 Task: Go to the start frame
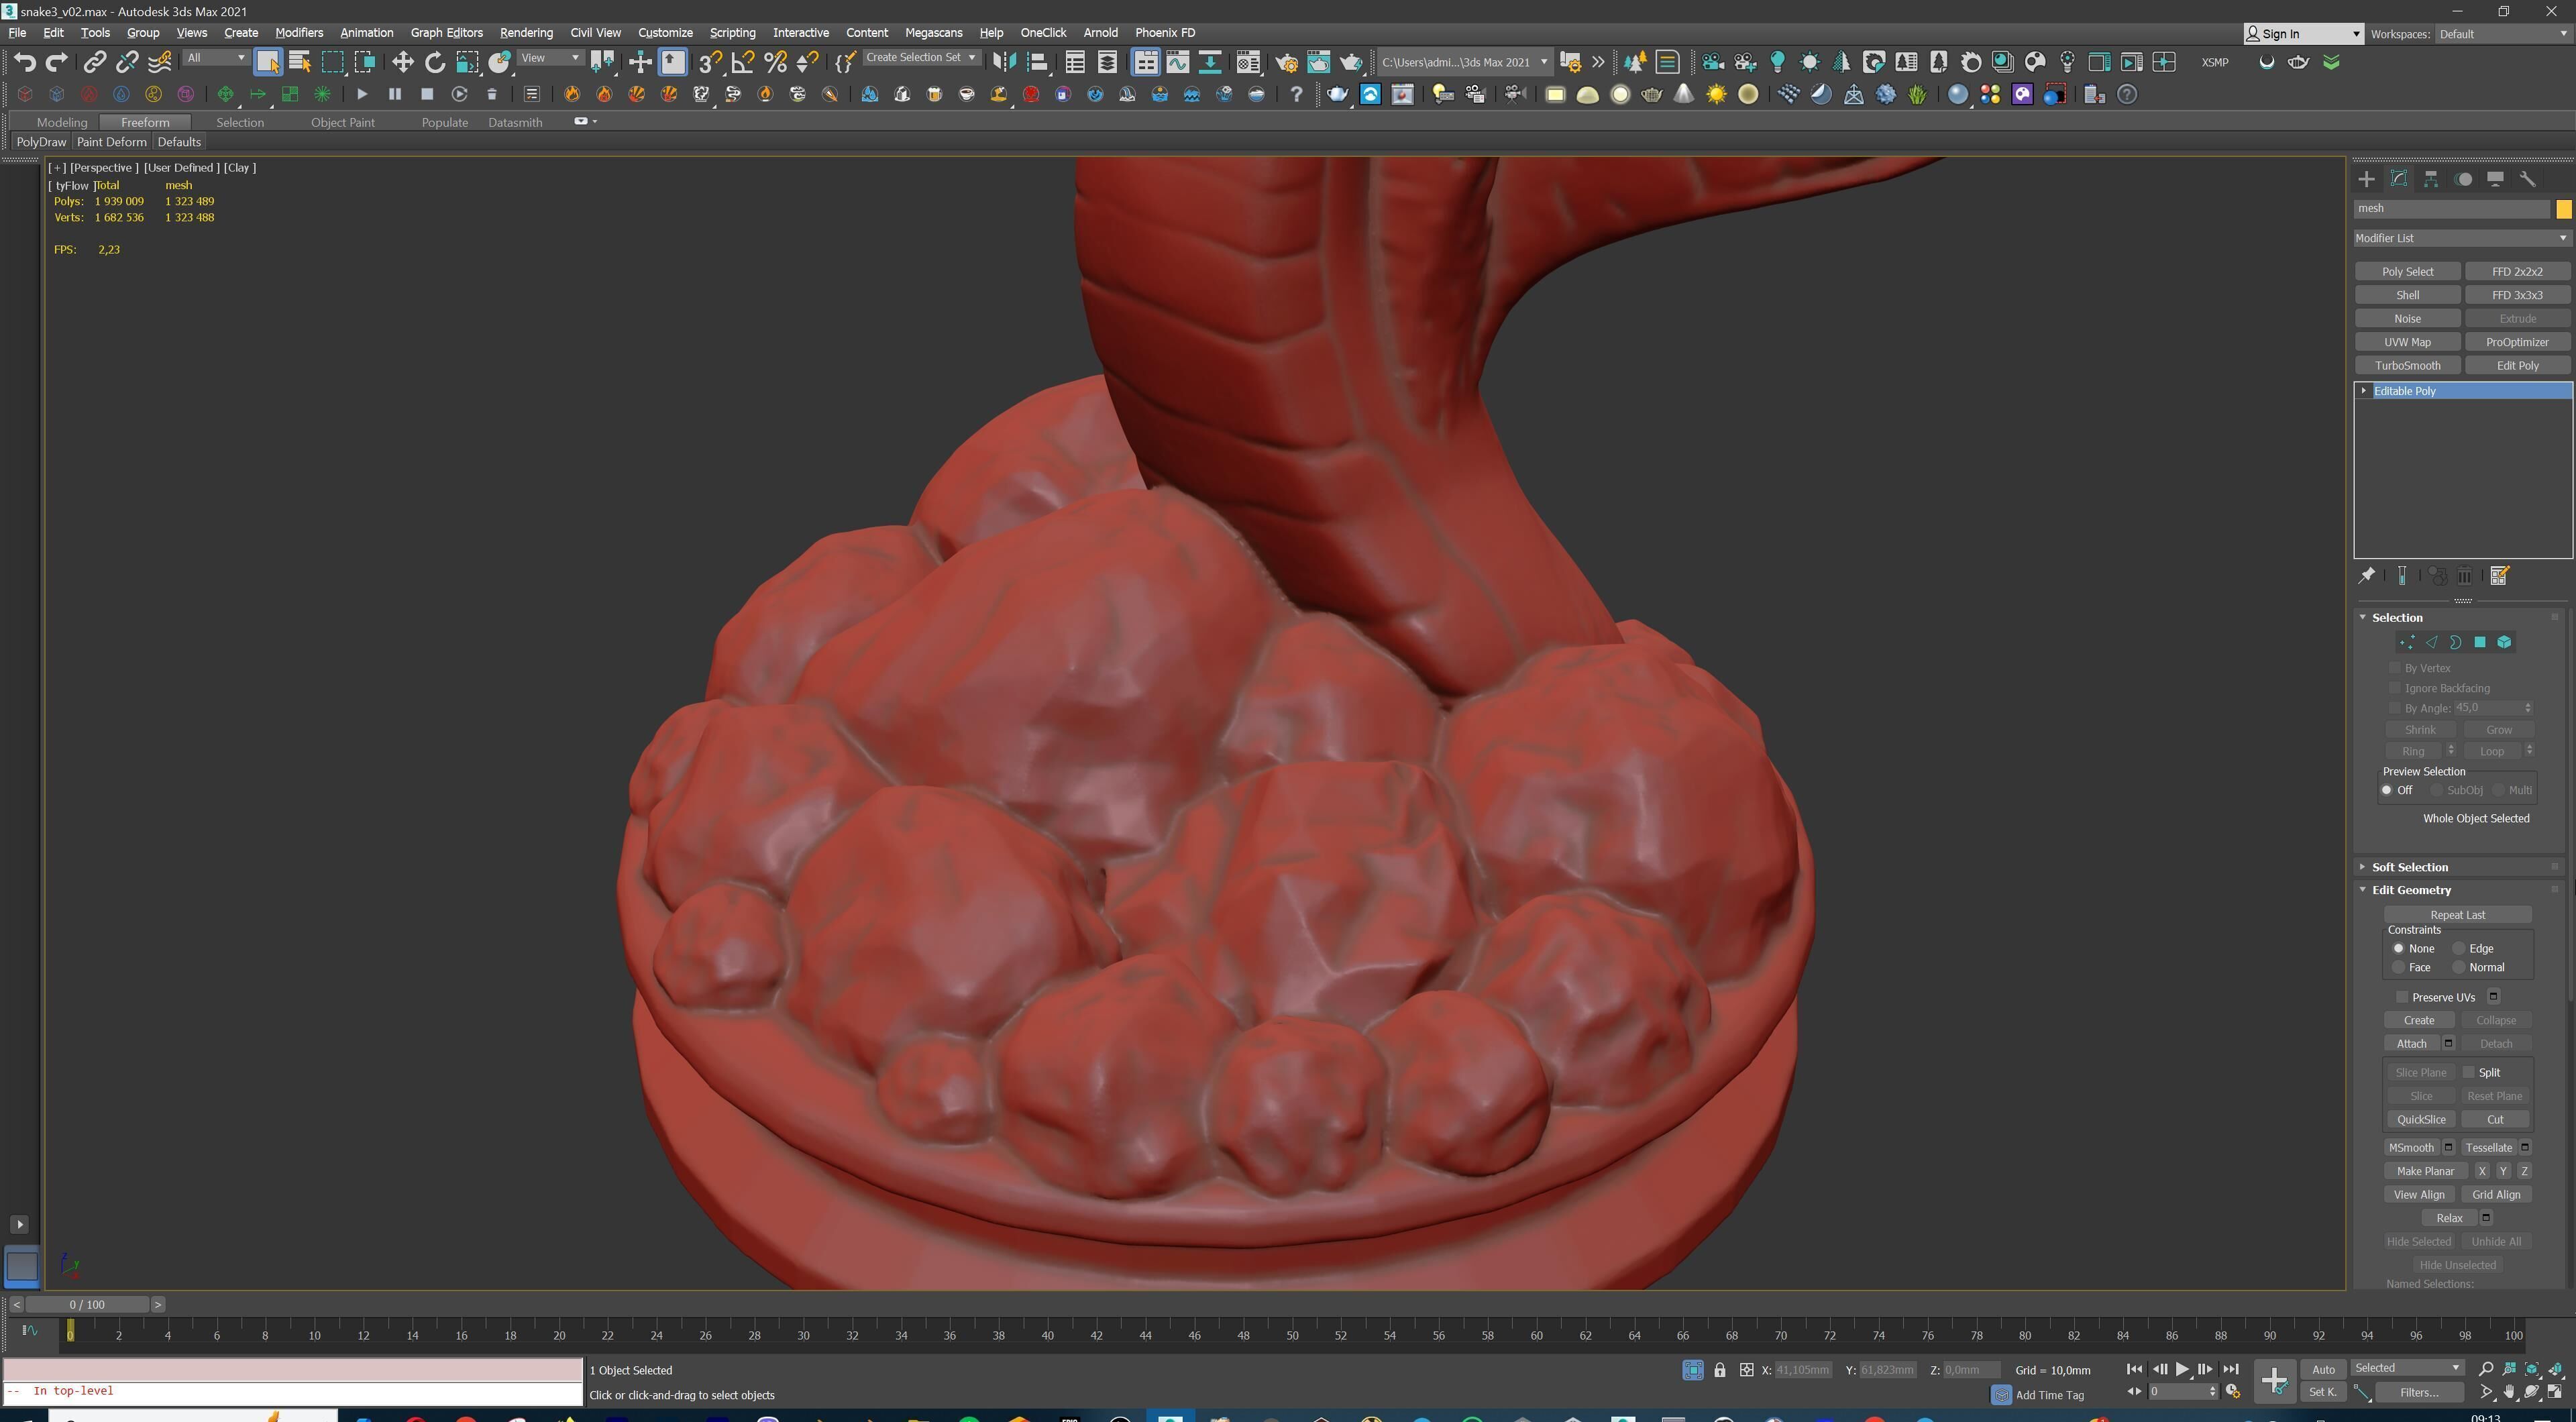click(2134, 1369)
